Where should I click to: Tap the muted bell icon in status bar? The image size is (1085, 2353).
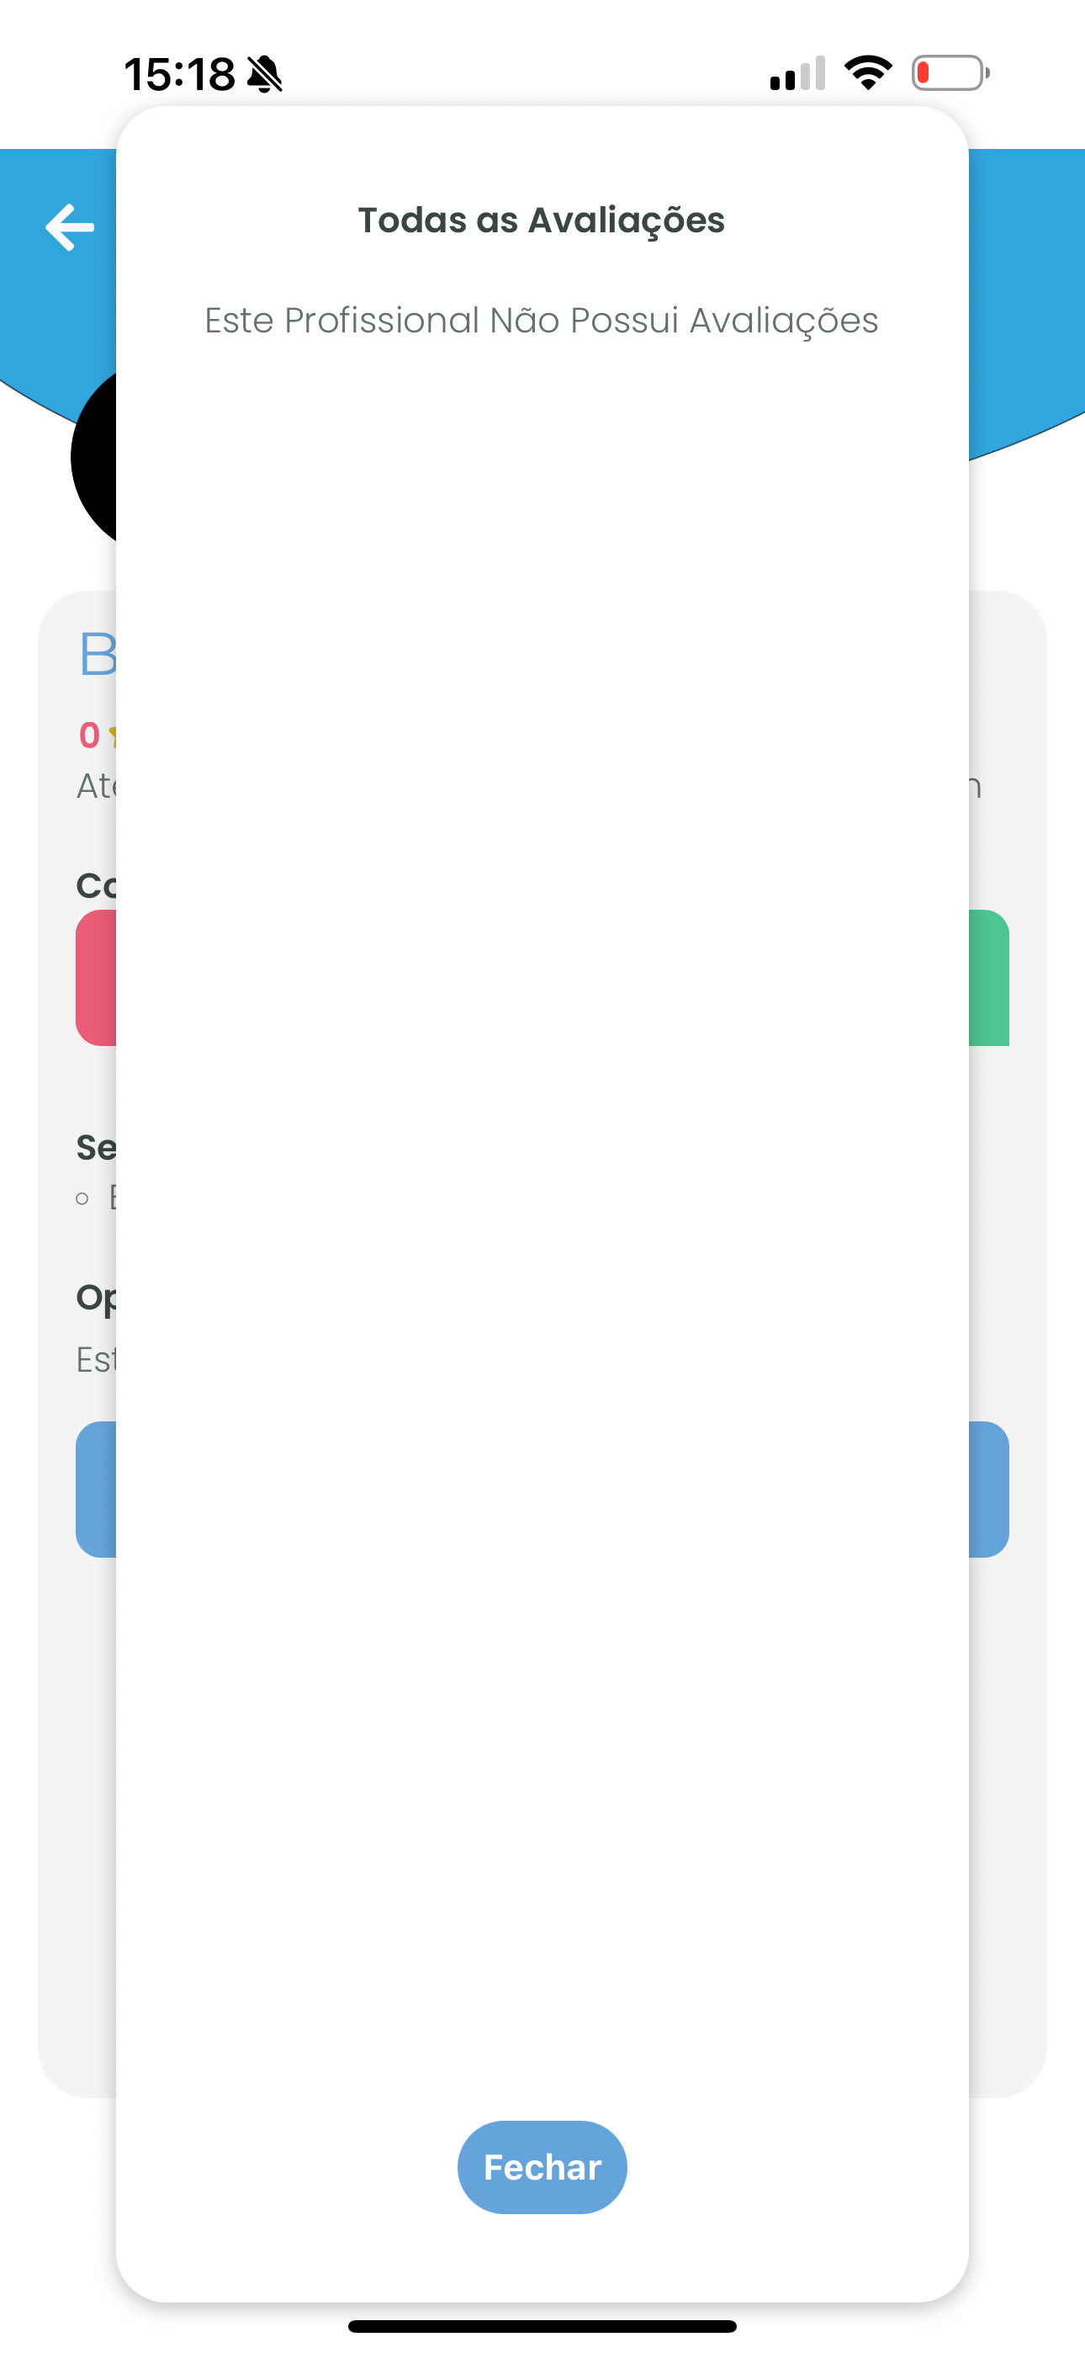coord(265,74)
